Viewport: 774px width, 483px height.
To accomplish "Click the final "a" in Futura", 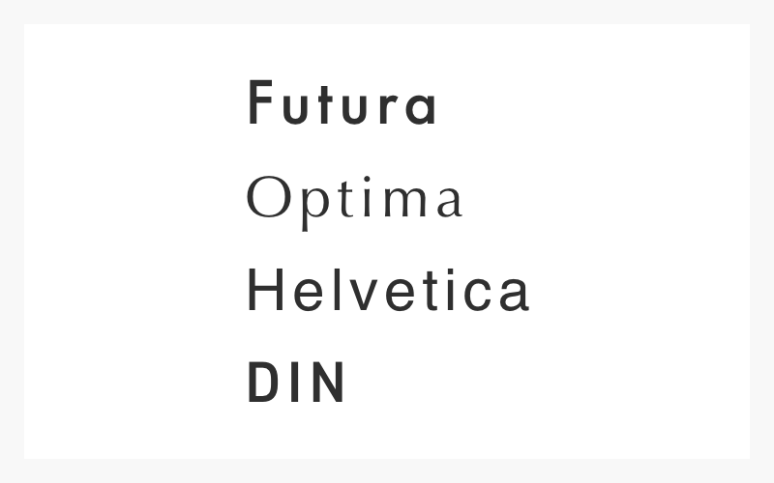I will pos(420,108).
